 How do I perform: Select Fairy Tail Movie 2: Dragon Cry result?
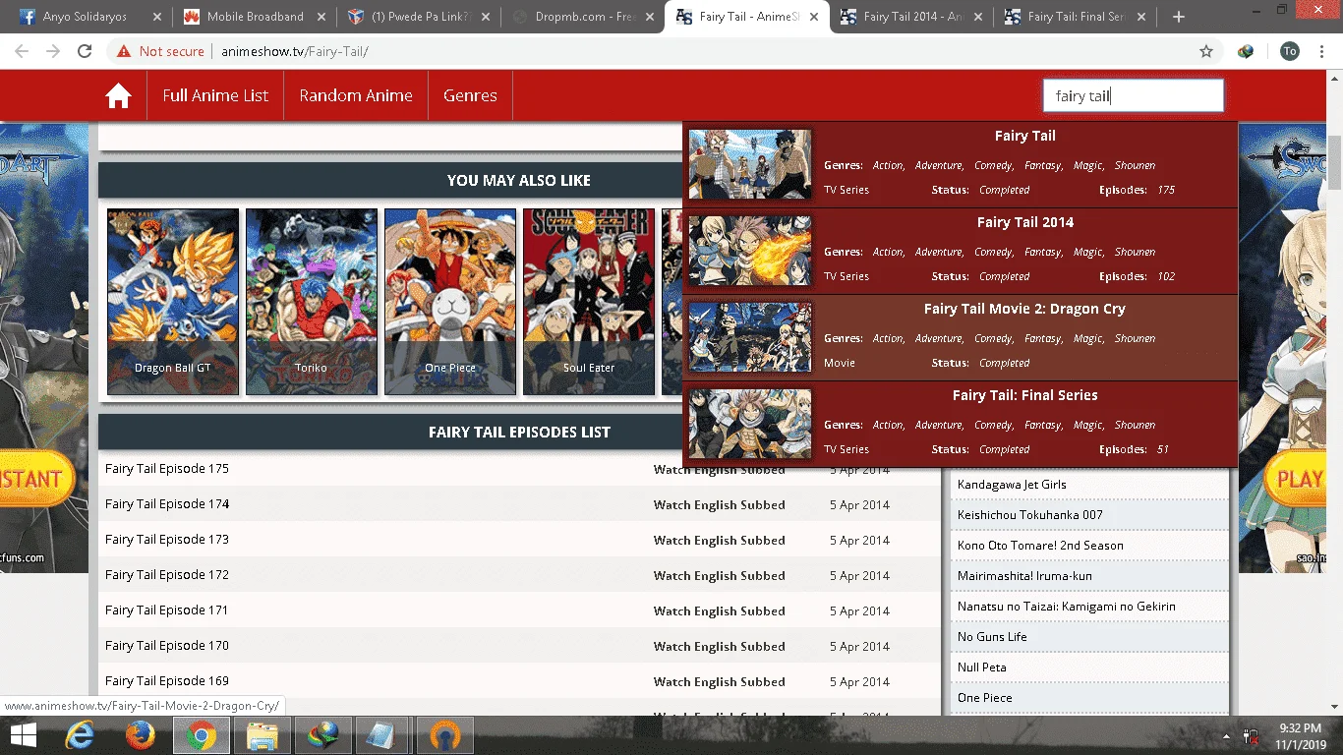click(960, 337)
